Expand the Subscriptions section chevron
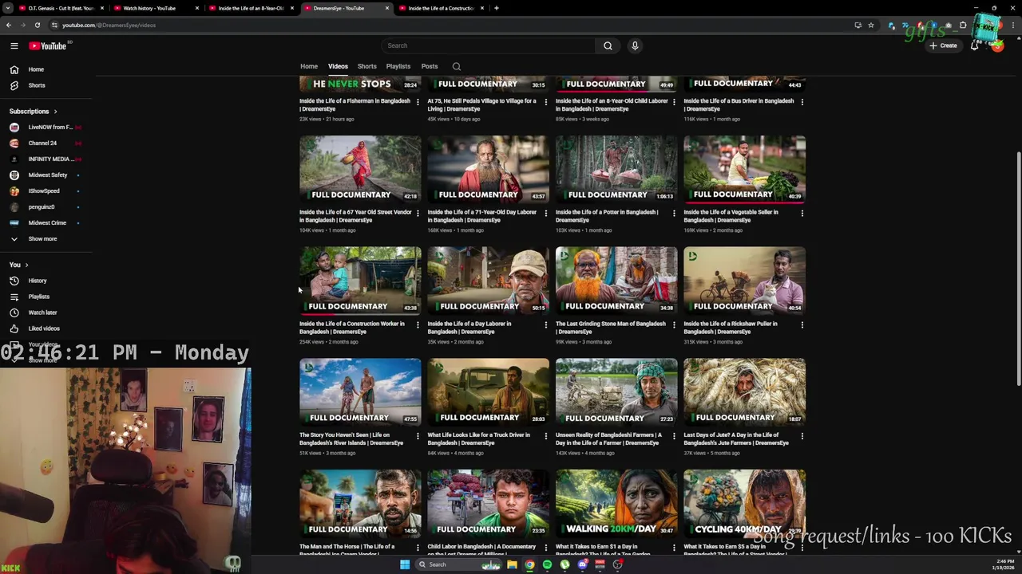1022x574 pixels. tap(55, 112)
